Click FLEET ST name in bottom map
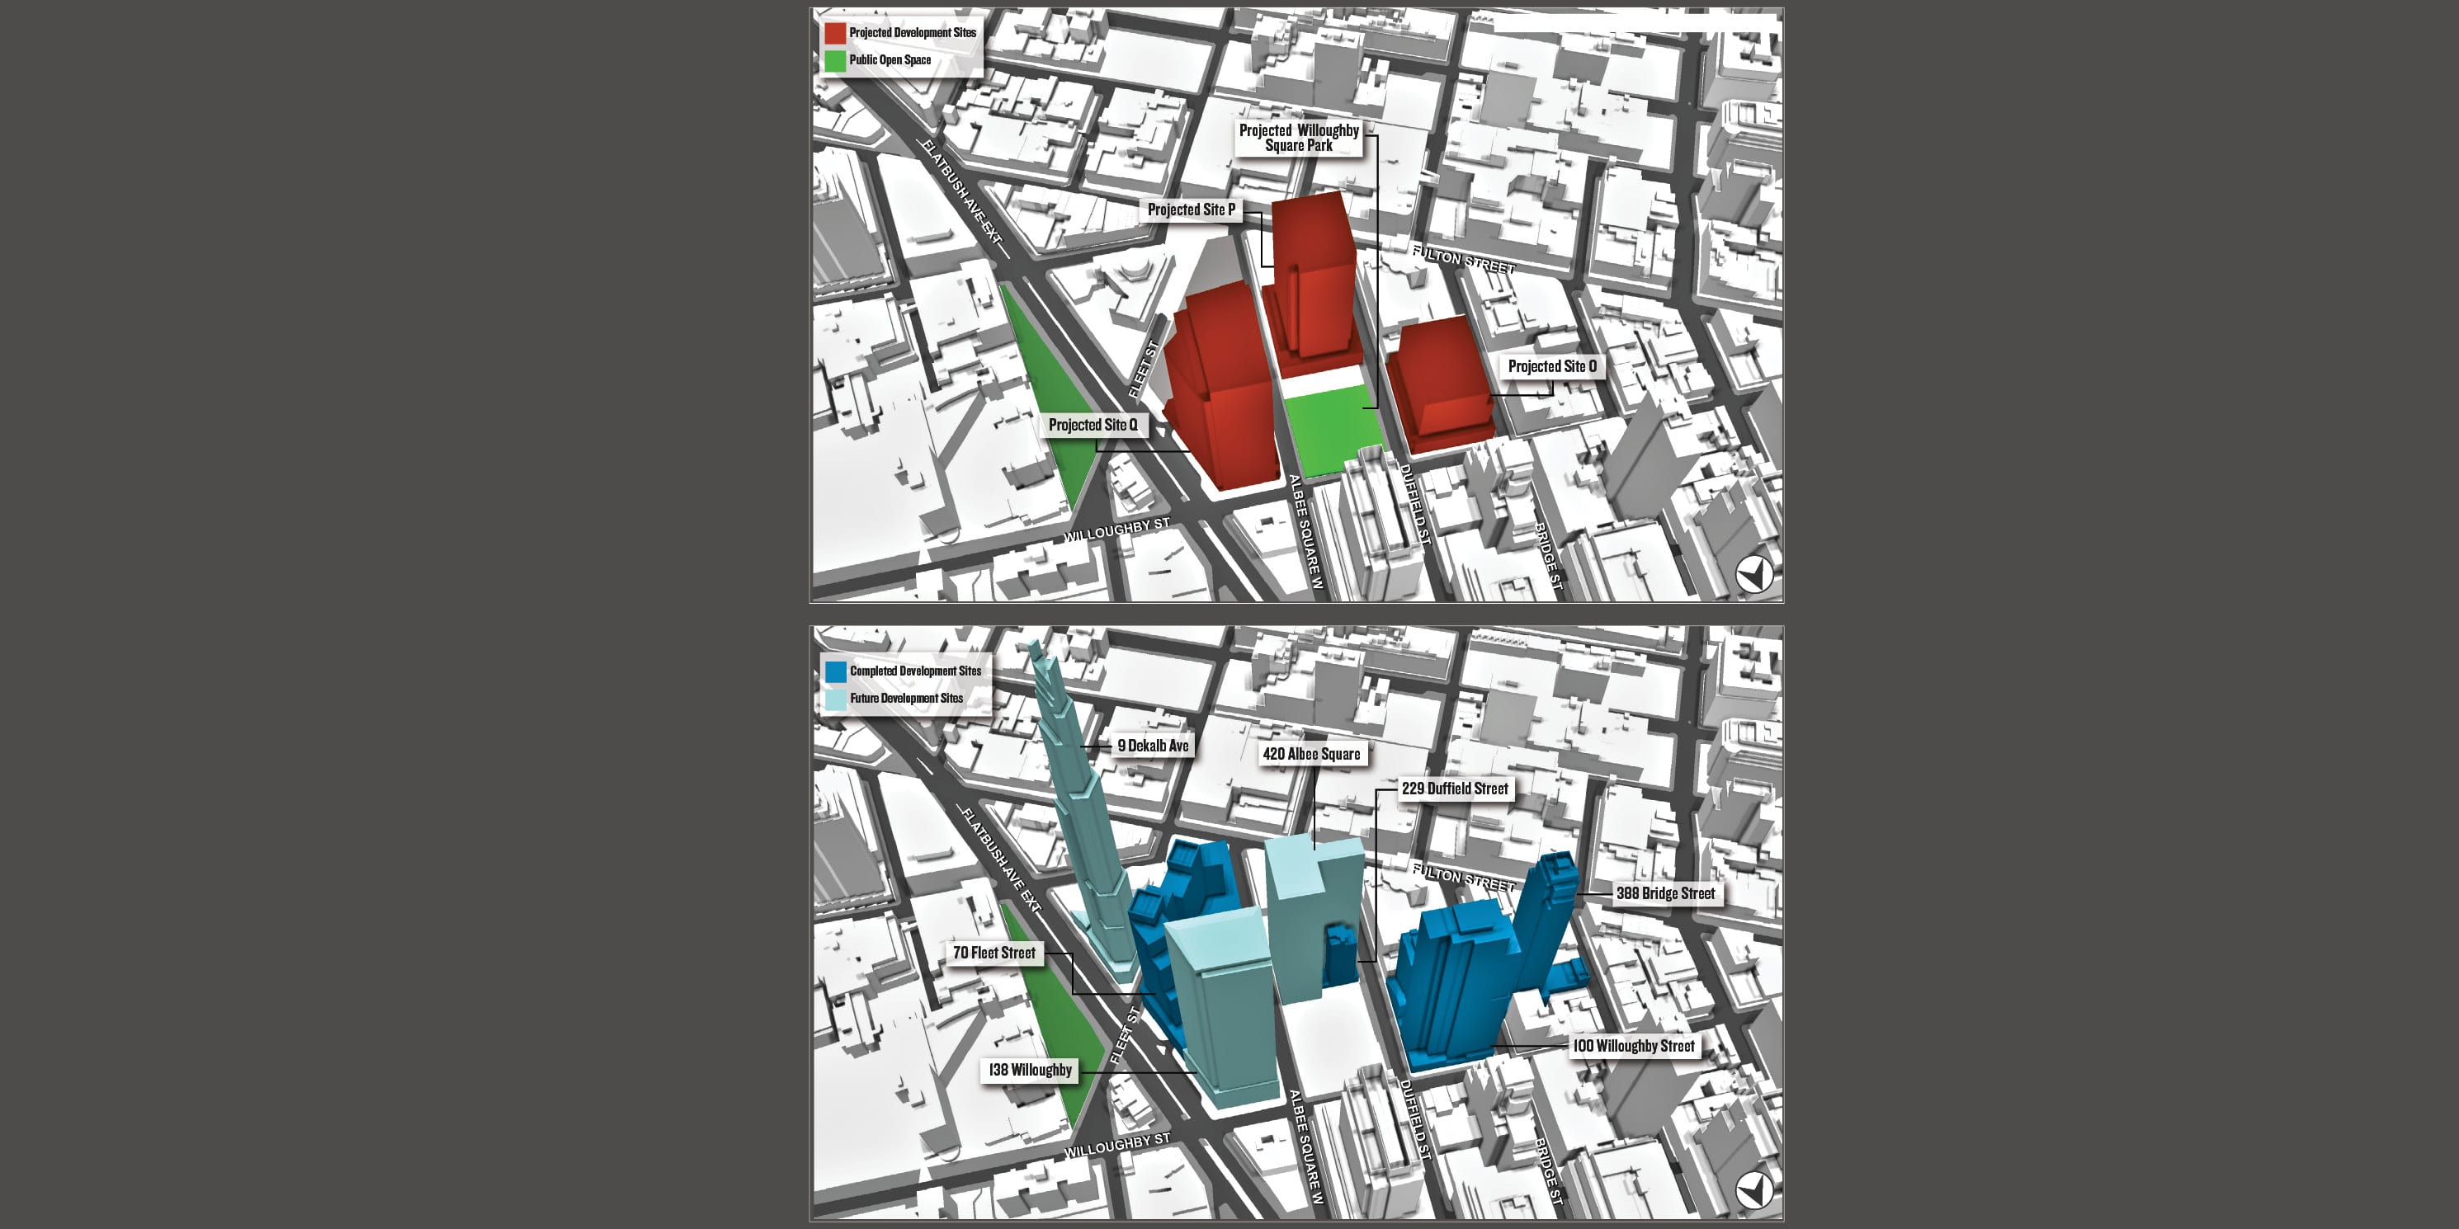 tap(1126, 1034)
